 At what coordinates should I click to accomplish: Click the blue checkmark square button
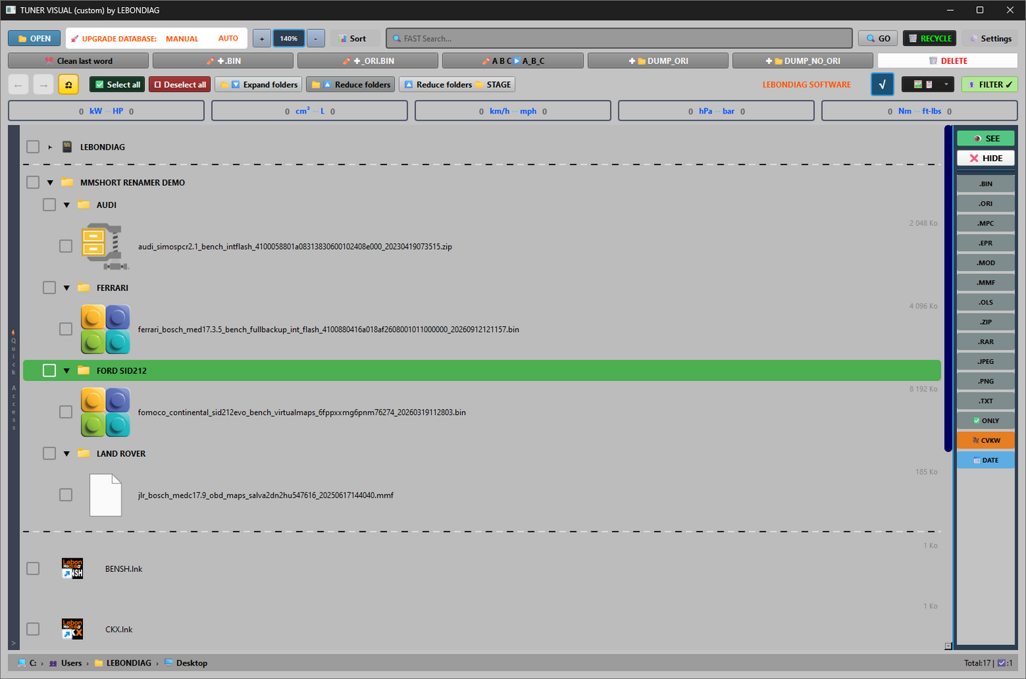[x=883, y=84]
